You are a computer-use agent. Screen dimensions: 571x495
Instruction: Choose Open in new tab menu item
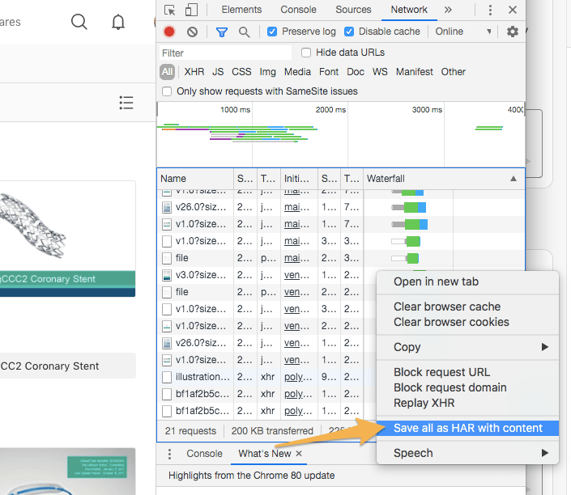(x=467, y=281)
